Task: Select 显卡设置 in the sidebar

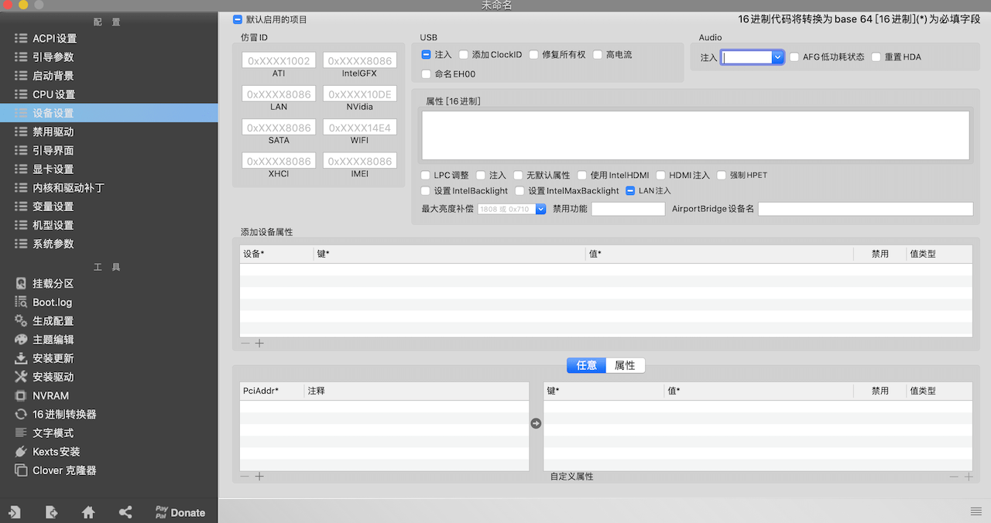Action: [x=53, y=169]
